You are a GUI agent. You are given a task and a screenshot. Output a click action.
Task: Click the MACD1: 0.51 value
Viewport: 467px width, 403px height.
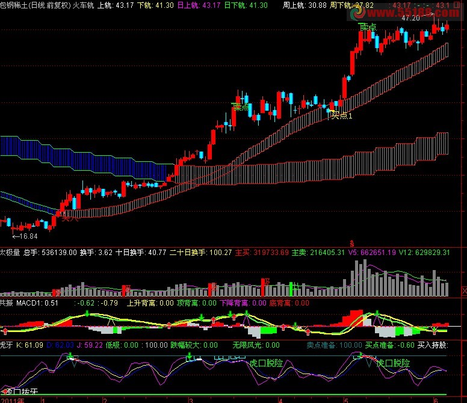[37, 303]
